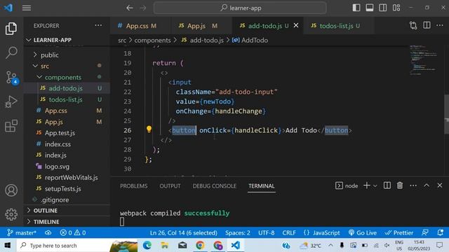This screenshot has width=449, height=252.
Task: Close the terminal panel
Action: (440, 185)
